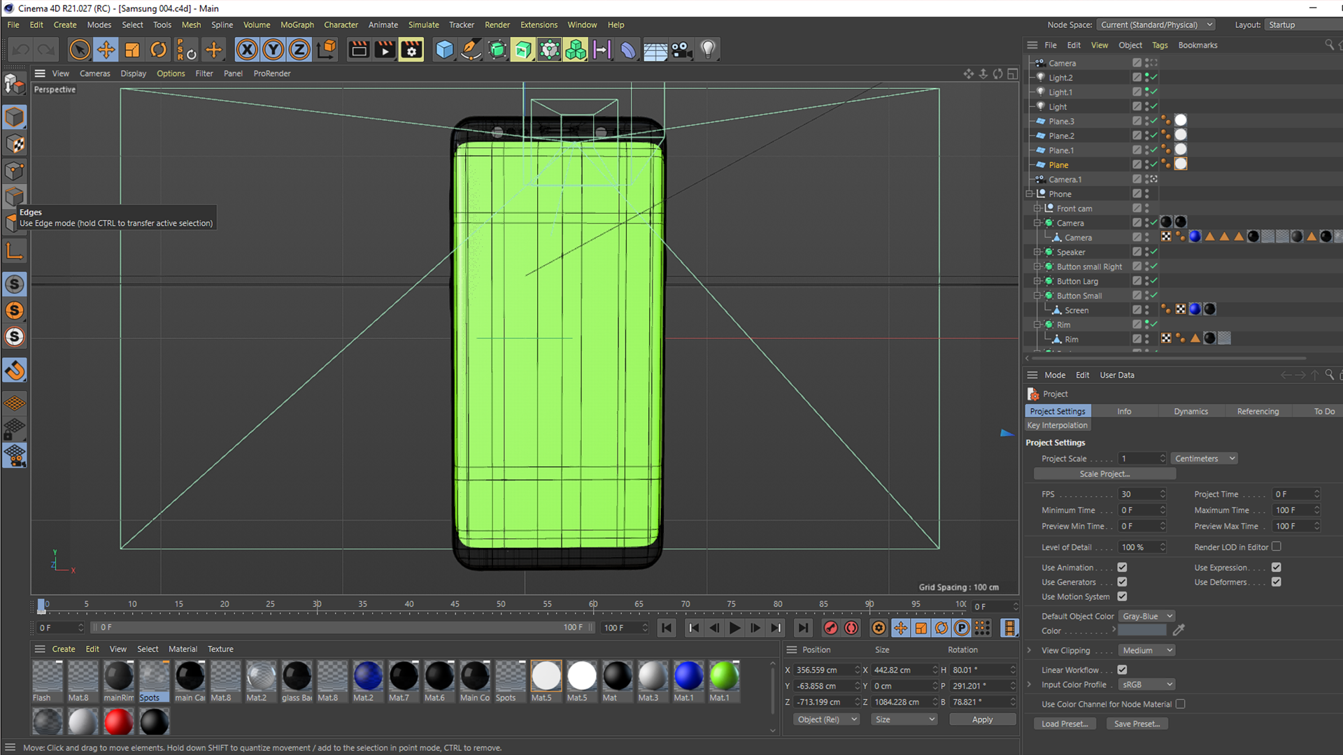Select the Rotate tool

click(x=159, y=50)
